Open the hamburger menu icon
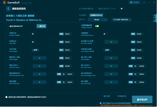 click(x=144, y=2)
